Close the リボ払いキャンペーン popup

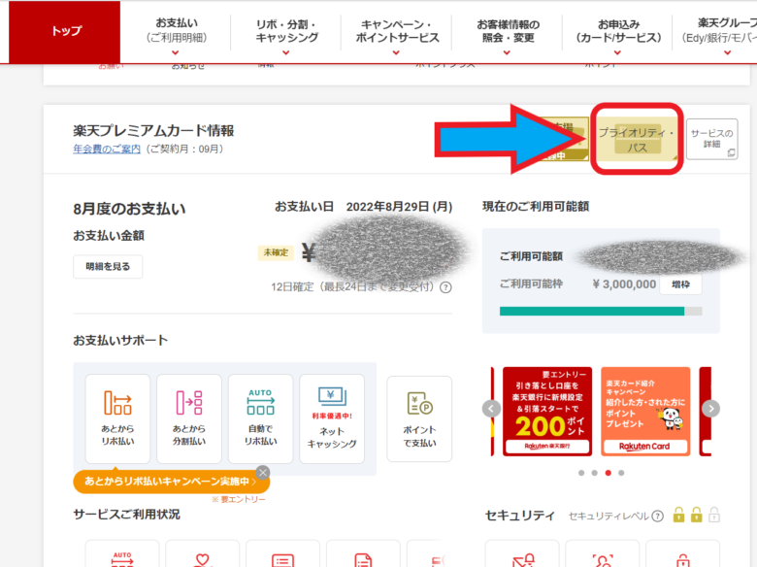tap(263, 473)
